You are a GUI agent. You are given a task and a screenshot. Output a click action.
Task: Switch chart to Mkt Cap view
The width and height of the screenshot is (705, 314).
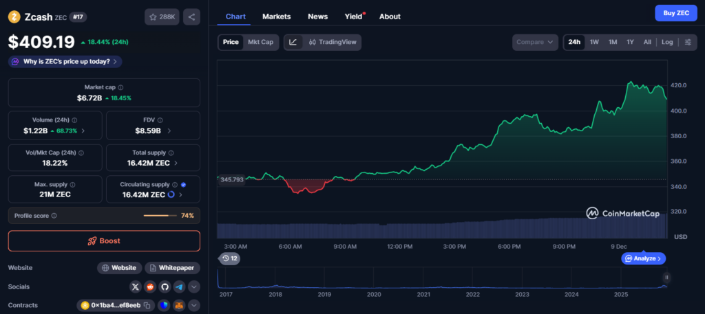point(260,43)
